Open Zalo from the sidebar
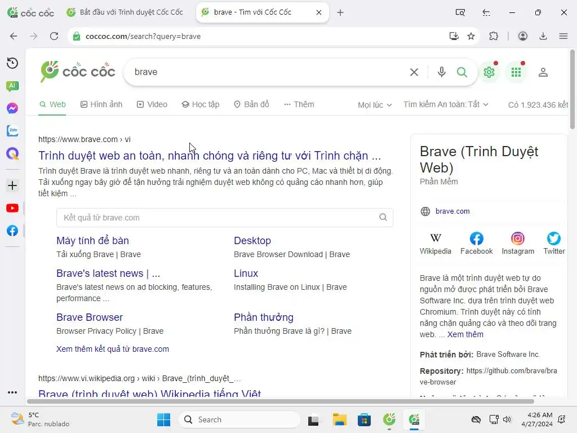 [12, 131]
